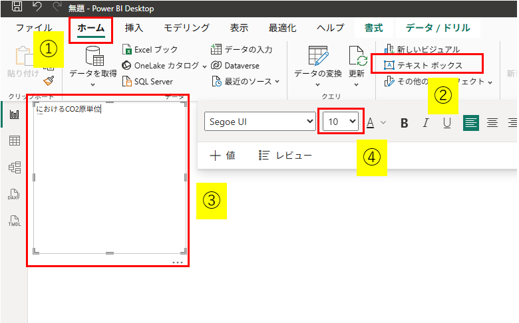Click the font color A button
Viewport: 519px width, 323px height.
tap(371, 123)
